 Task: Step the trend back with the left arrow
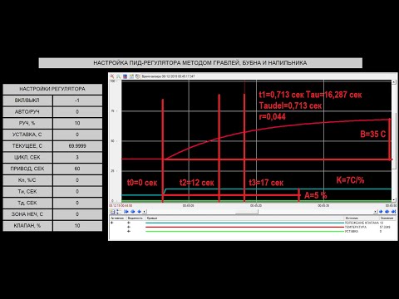pyautogui.click(x=139, y=212)
